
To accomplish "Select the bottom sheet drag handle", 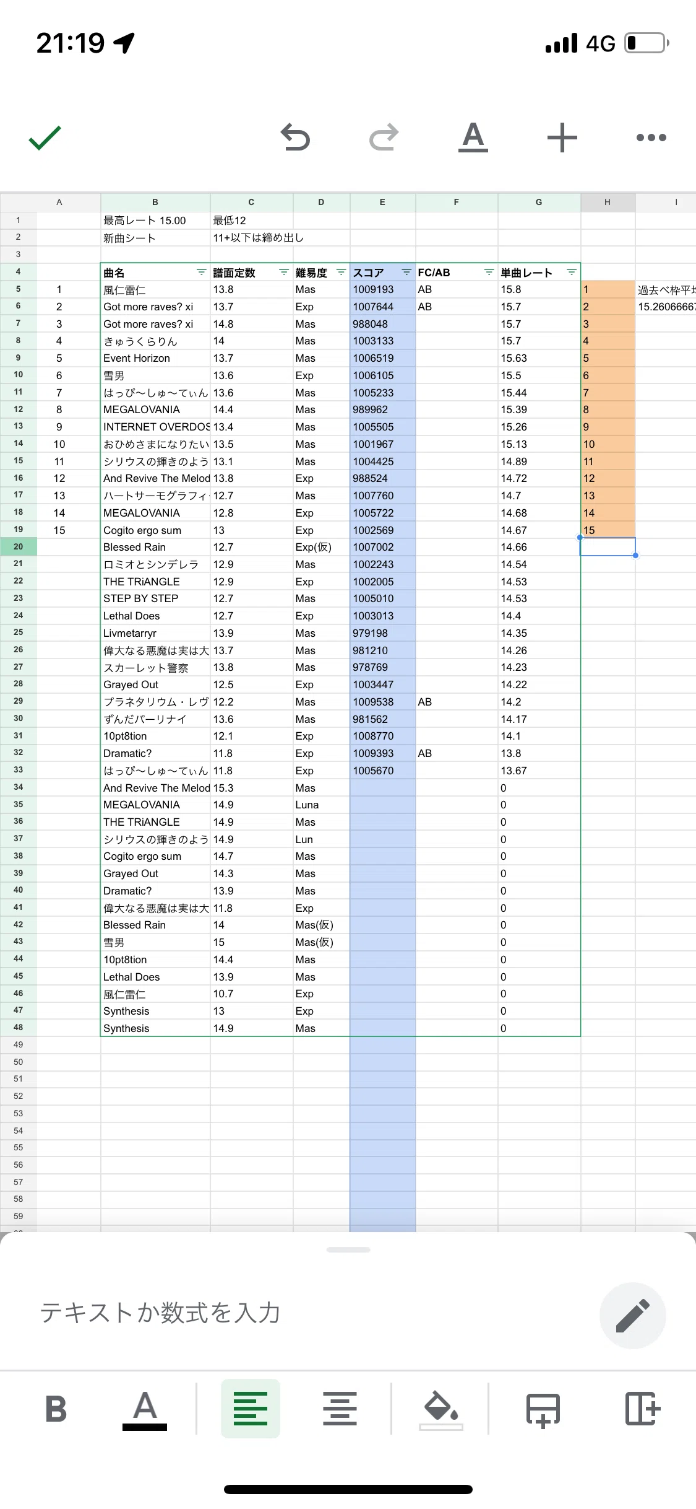I will 348,1250.
